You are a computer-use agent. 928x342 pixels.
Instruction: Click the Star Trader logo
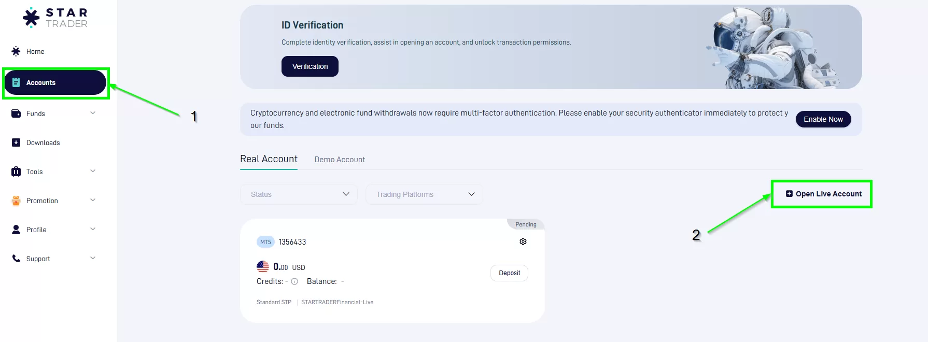pos(55,18)
